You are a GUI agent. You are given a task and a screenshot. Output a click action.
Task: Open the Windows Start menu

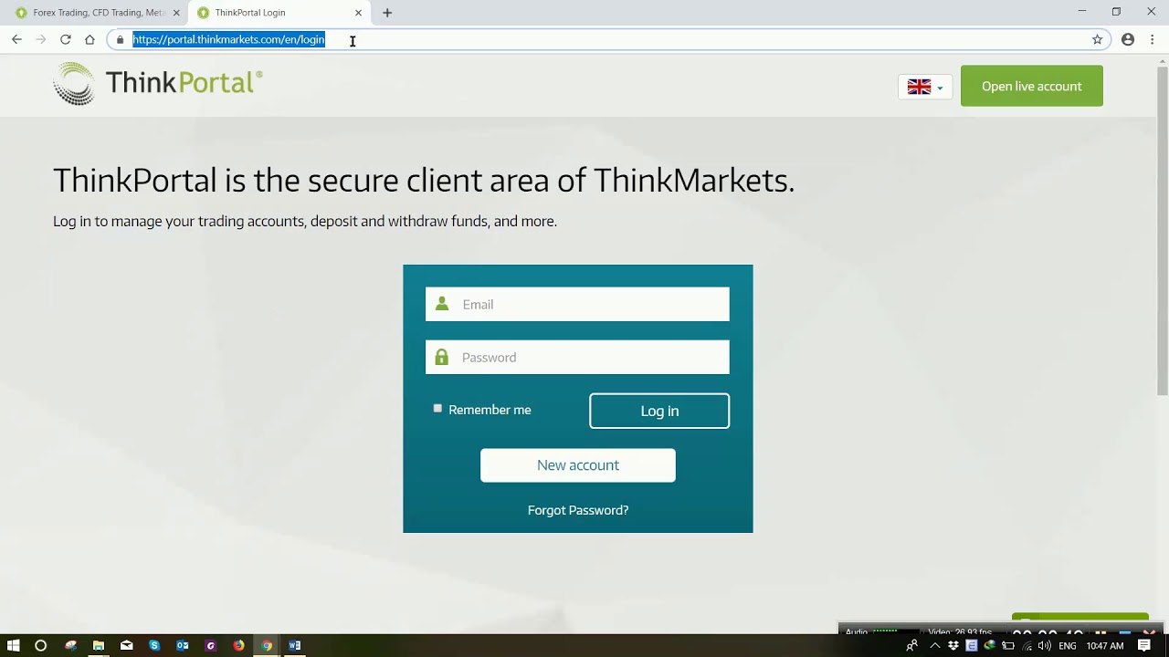point(13,645)
